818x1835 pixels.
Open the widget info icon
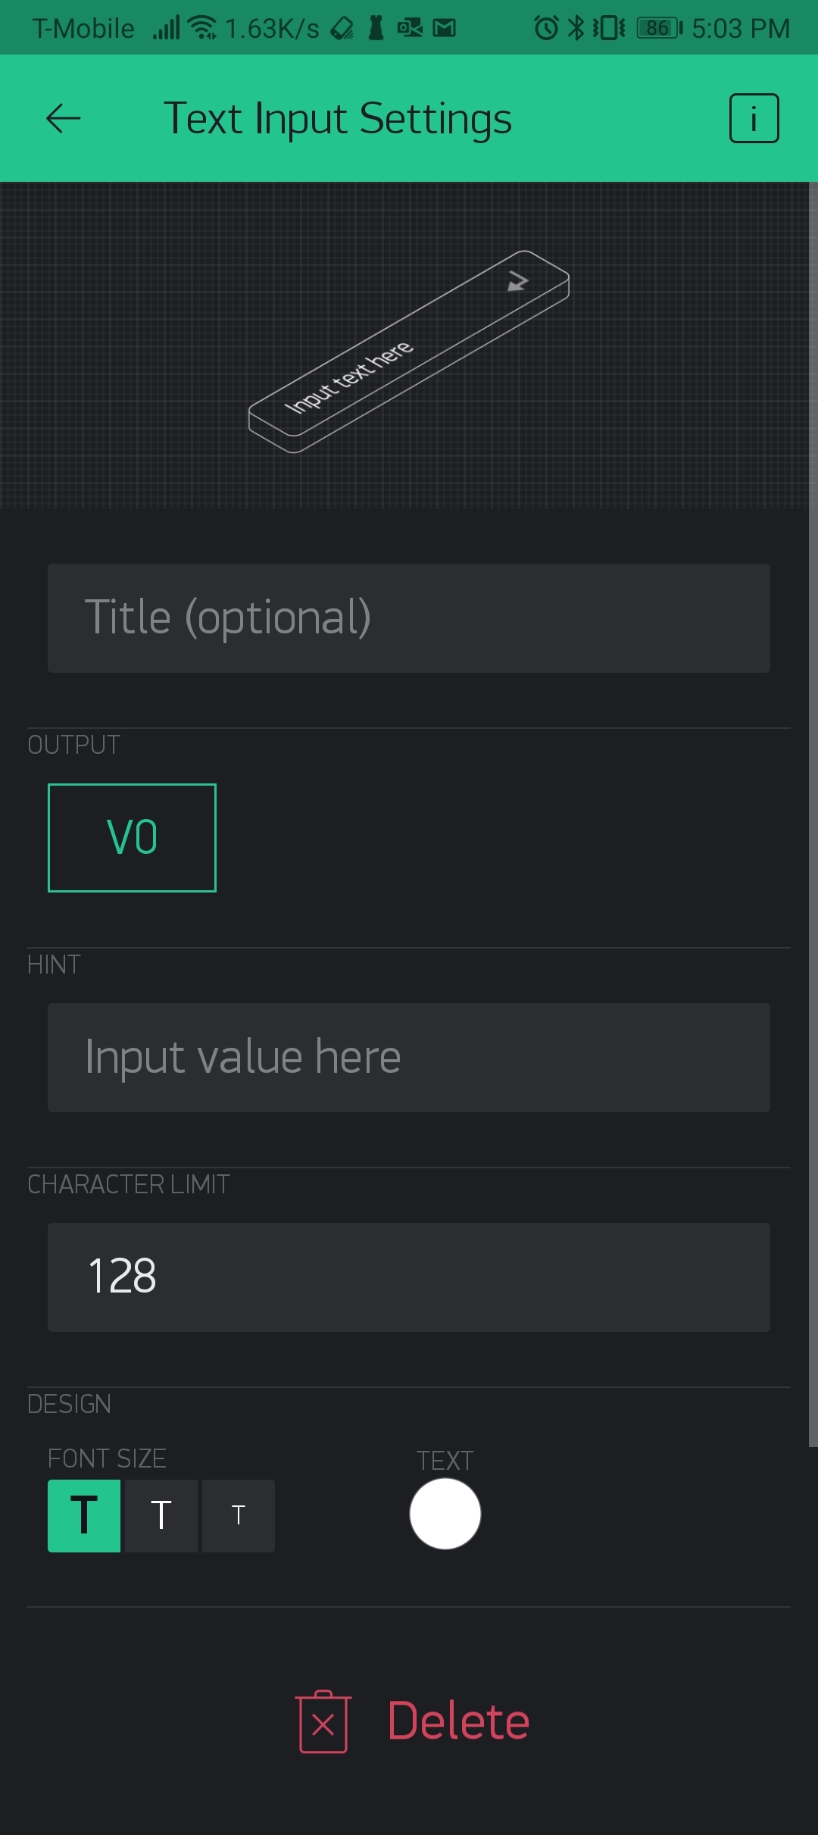754,118
